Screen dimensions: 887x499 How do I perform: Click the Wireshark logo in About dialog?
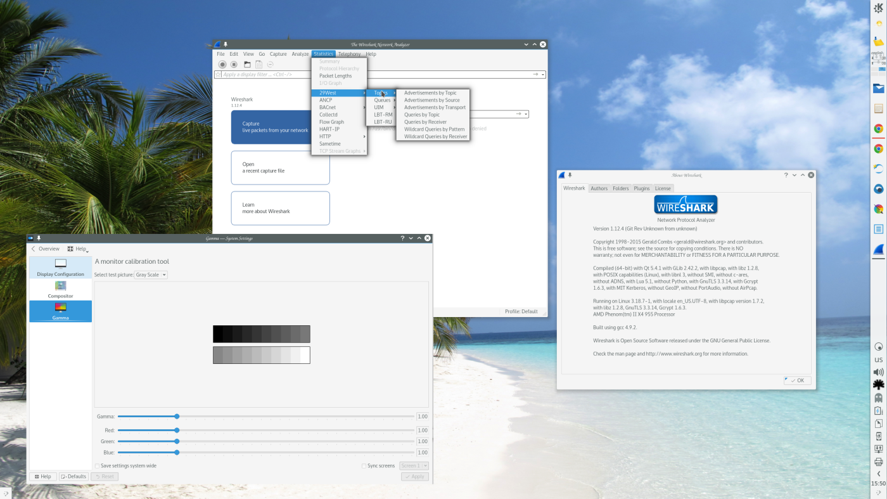686,205
